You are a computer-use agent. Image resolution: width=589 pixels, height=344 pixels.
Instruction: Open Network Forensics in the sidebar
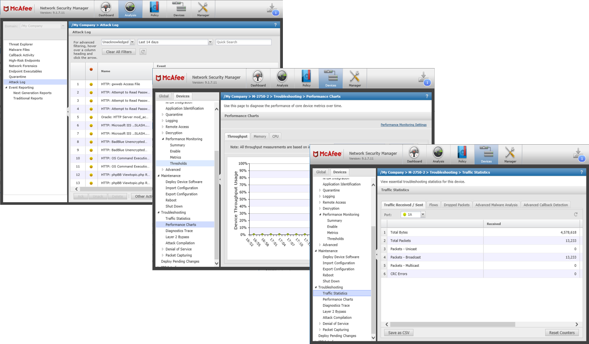click(x=23, y=66)
